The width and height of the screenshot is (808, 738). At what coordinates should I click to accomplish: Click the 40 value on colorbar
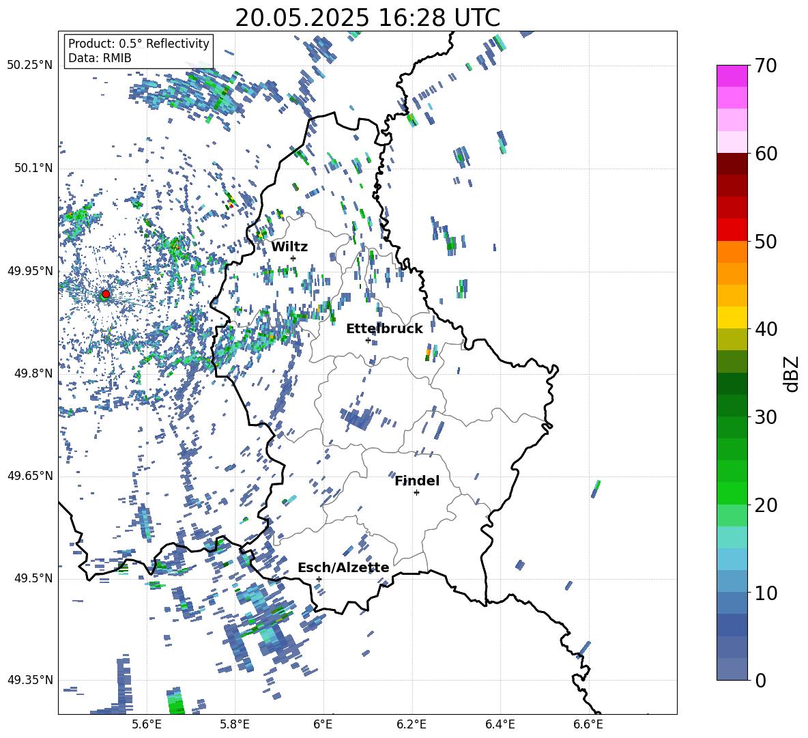tap(766, 329)
